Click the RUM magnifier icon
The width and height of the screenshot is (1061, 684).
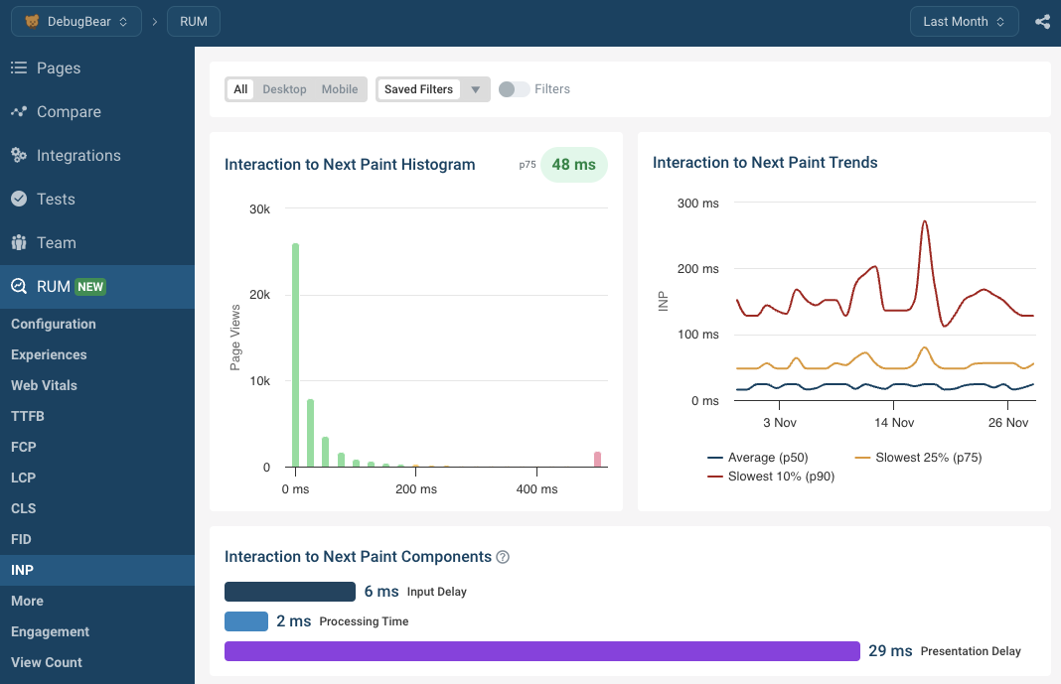tap(18, 287)
